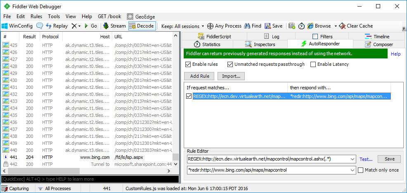Select session 442 tunnel lock row

tap(87, 164)
